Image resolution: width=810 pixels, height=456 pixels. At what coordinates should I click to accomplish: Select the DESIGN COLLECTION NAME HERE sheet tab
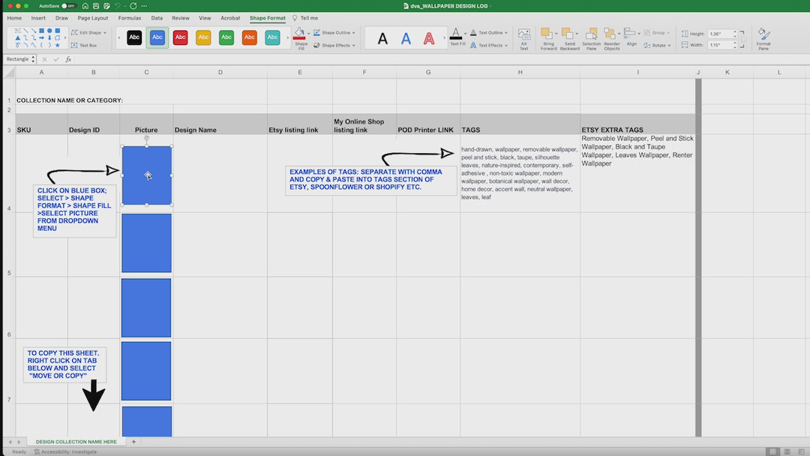[76, 442]
